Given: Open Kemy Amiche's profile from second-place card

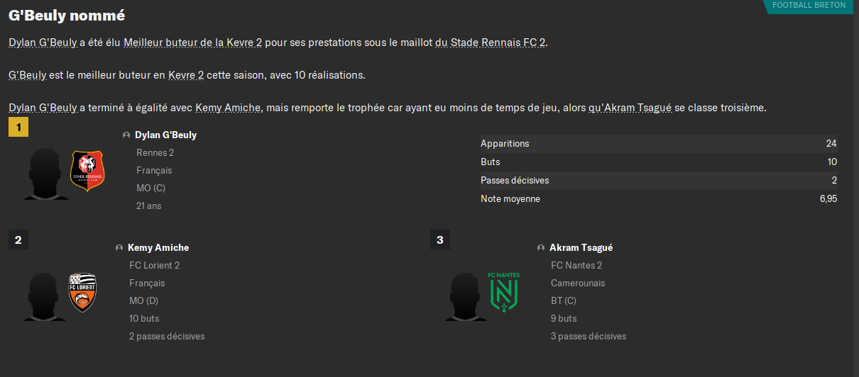Looking at the screenshot, I should coord(158,247).
